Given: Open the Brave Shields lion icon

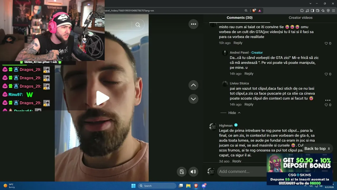Looking at the screenshot, I should pos(254,11).
